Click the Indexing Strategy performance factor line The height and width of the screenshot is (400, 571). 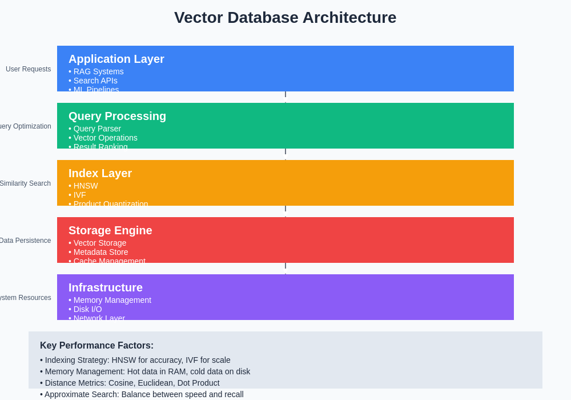coord(137,360)
